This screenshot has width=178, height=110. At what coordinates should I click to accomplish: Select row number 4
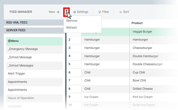click(x=74, y=56)
